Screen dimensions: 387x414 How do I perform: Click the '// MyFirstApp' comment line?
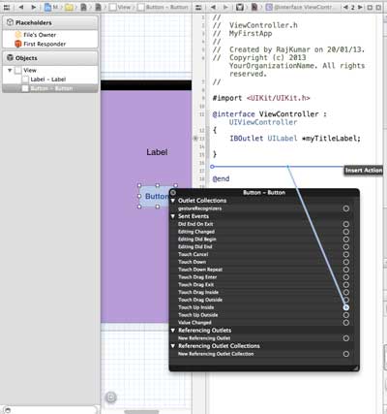[x=242, y=33]
